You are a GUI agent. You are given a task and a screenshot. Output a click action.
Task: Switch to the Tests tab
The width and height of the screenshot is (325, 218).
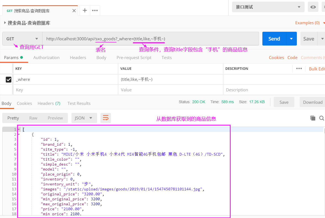point(166,57)
